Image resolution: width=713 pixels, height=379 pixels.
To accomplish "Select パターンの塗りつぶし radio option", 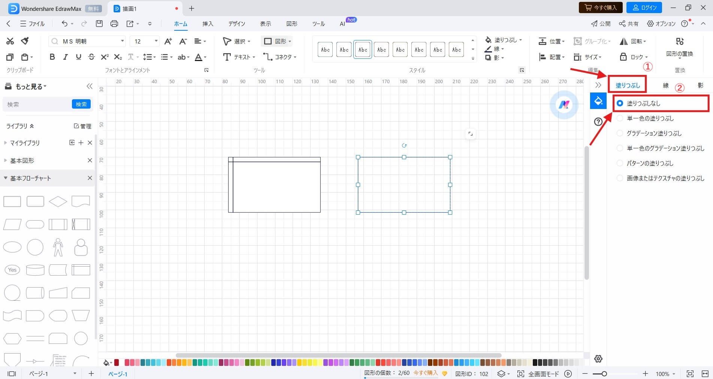I will click(620, 163).
